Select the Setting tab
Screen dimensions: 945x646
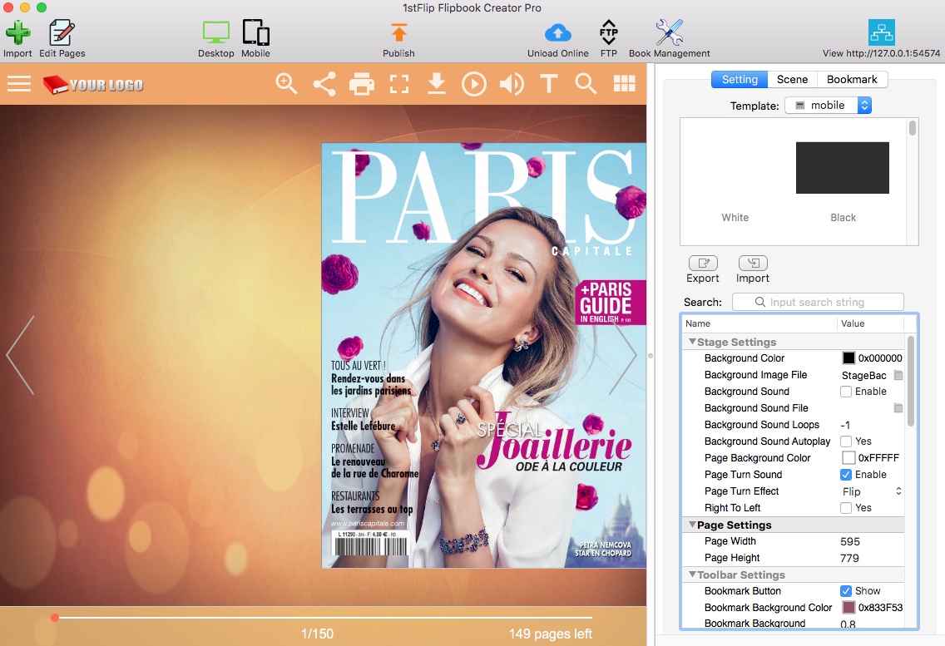[x=740, y=80]
